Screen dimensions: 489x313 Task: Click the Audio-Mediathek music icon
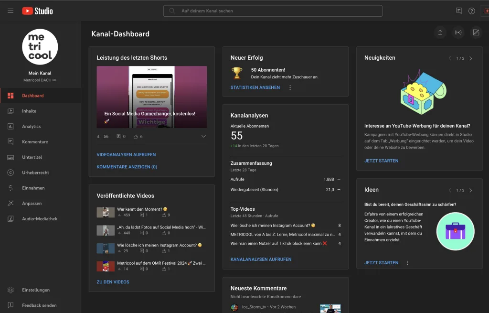(x=11, y=219)
